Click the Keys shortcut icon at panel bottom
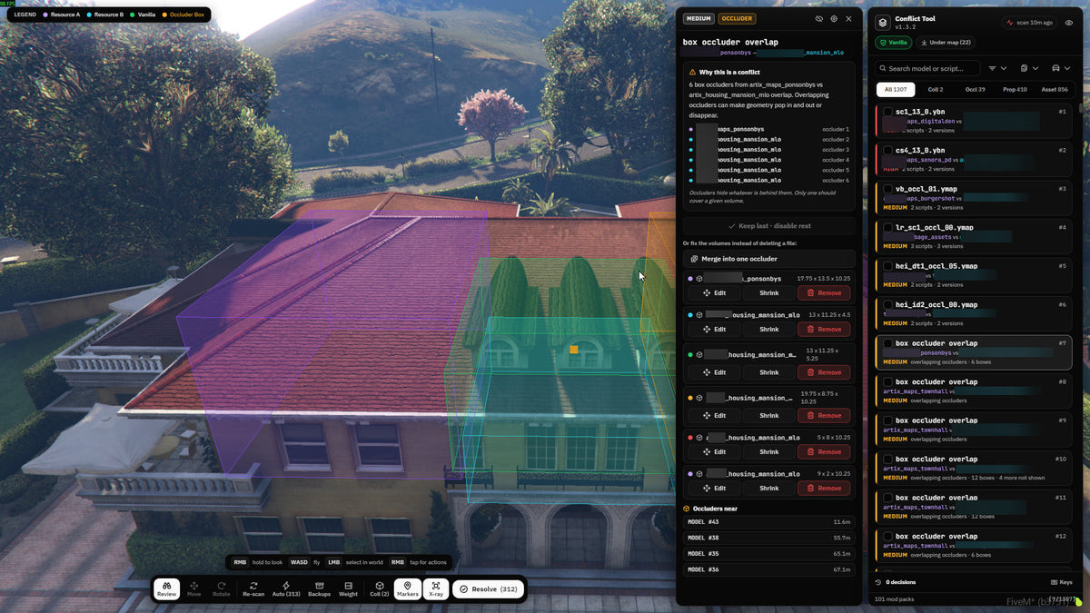The height and width of the screenshot is (613, 1090). (1054, 582)
